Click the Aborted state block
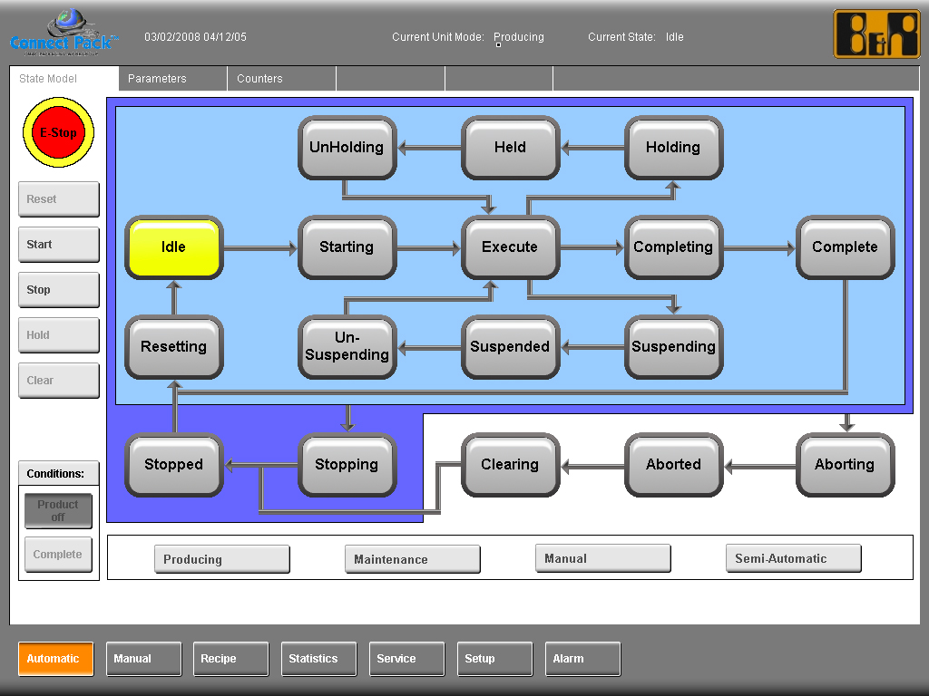 [x=674, y=465]
